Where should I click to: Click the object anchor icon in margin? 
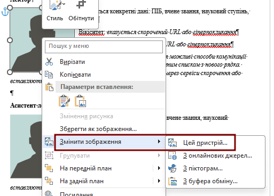pos(5,12)
